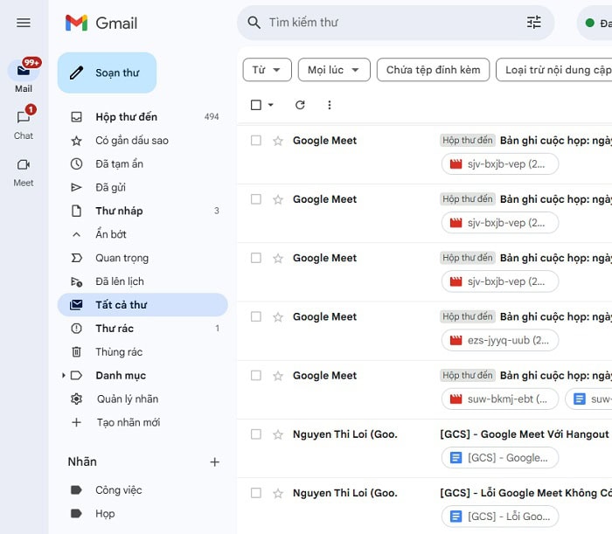This screenshot has height=534, width=612.
Task: Select the first Nguyen Thi Loi email checkbox
Action: click(x=256, y=434)
